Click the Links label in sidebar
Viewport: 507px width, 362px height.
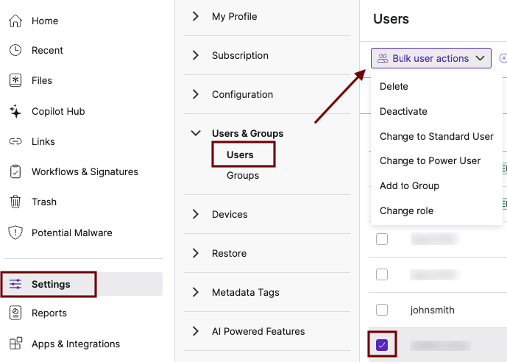(x=43, y=141)
